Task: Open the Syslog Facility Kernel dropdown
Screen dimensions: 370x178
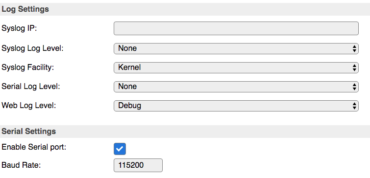Action: [236, 67]
